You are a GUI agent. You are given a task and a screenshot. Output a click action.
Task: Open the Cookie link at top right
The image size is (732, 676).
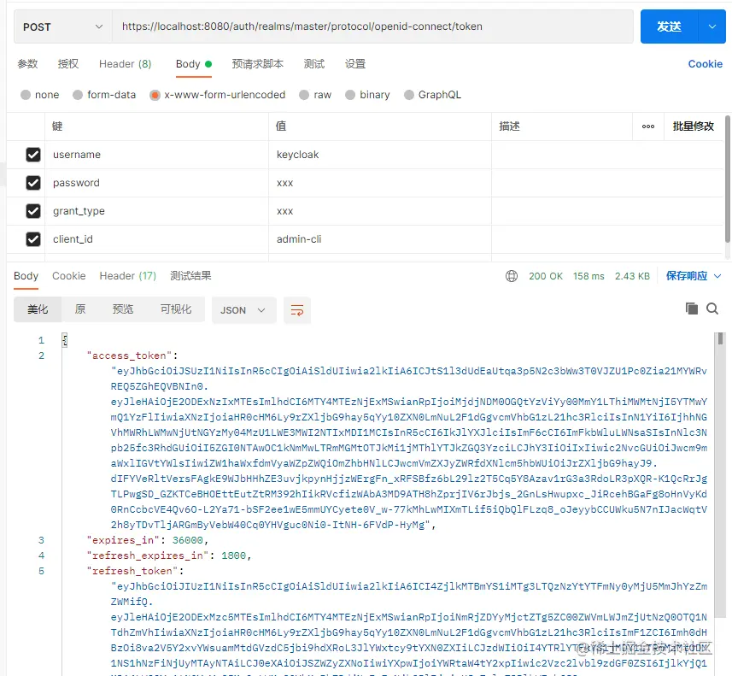(705, 64)
